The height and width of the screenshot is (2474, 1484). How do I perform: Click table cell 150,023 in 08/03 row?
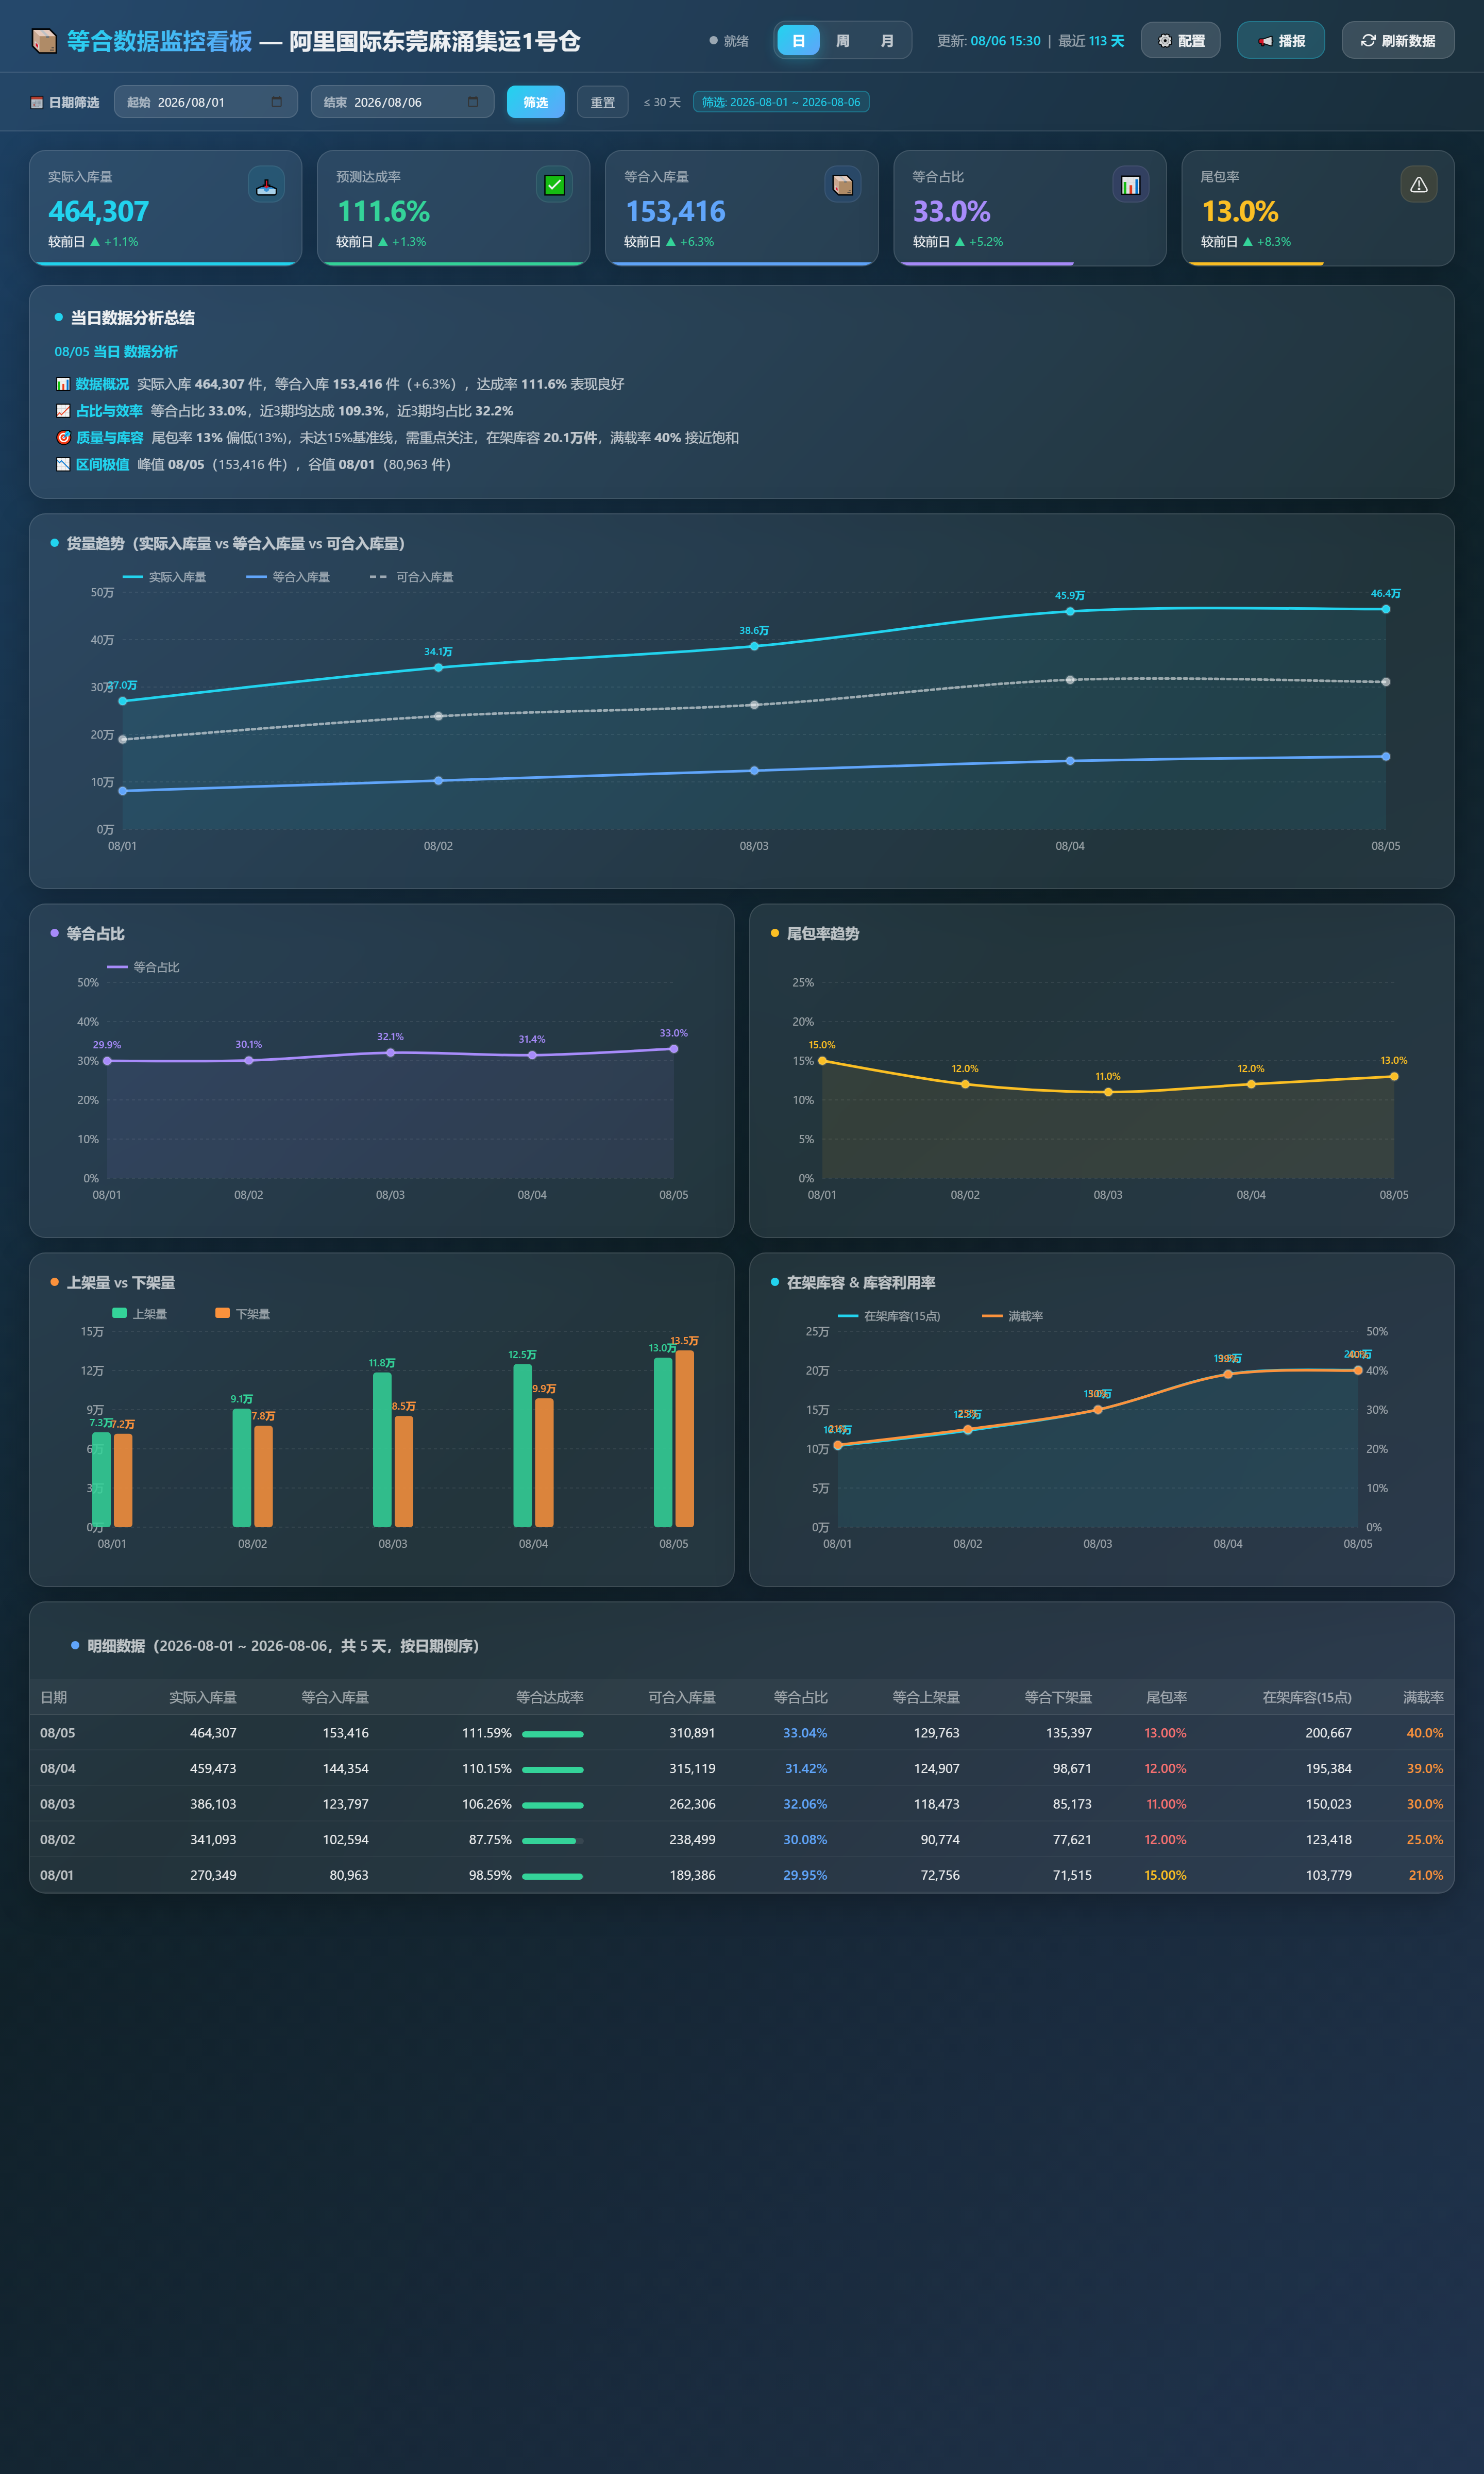[x=1328, y=1804]
